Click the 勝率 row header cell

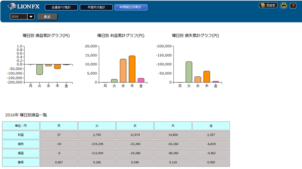point(21,162)
